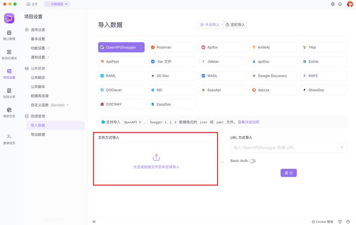Choose the DOClever import format
Image resolution: width=356 pixels, height=225 pixels.
coord(121,90)
